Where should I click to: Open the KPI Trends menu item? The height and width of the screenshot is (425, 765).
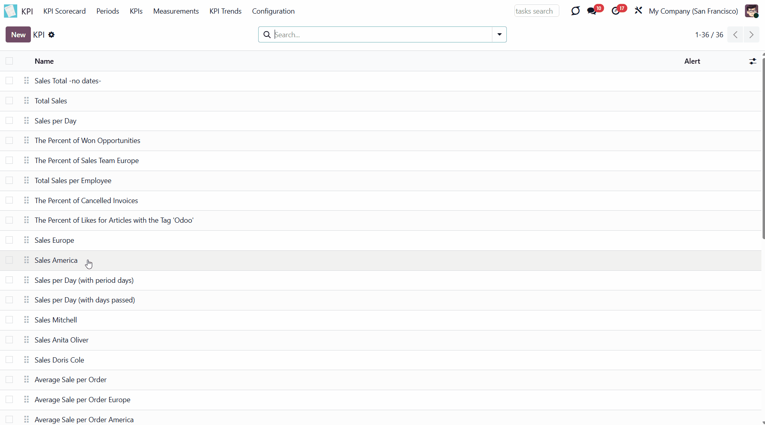click(225, 11)
